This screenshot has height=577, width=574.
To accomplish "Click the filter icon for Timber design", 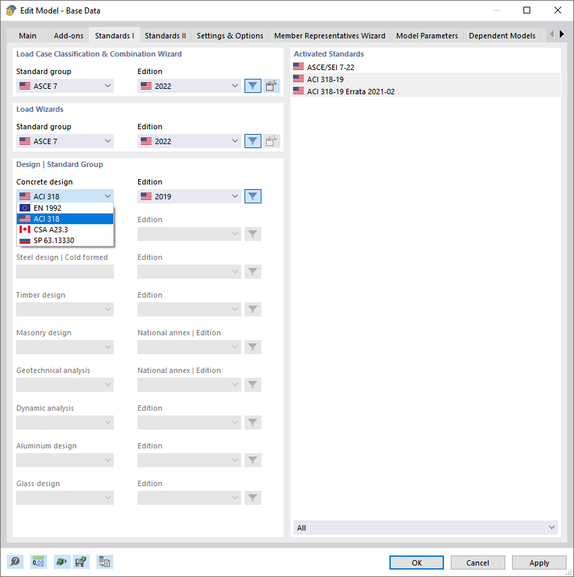I will pos(253,309).
